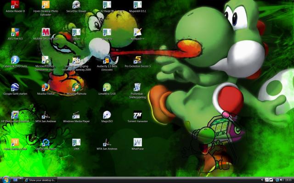
Task: Select the Prullenbak - Snelkoppeling recycle bin icon
Action: (x=138, y=87)
